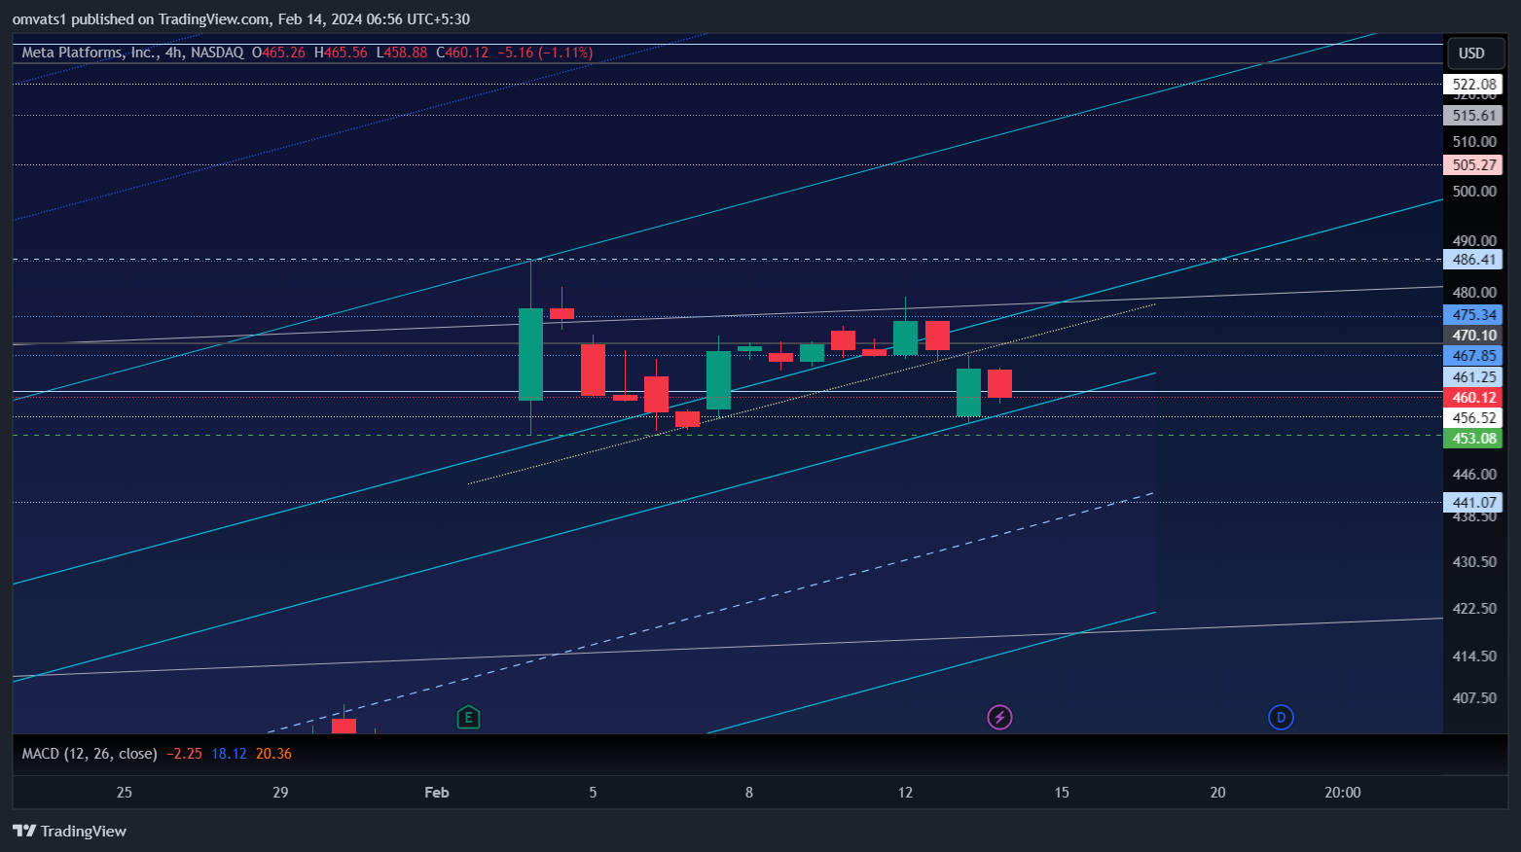Click the 29 date on time axis
Image resolution: width=1521 pixels, height=852 pixels.
(x=280, y=793)
